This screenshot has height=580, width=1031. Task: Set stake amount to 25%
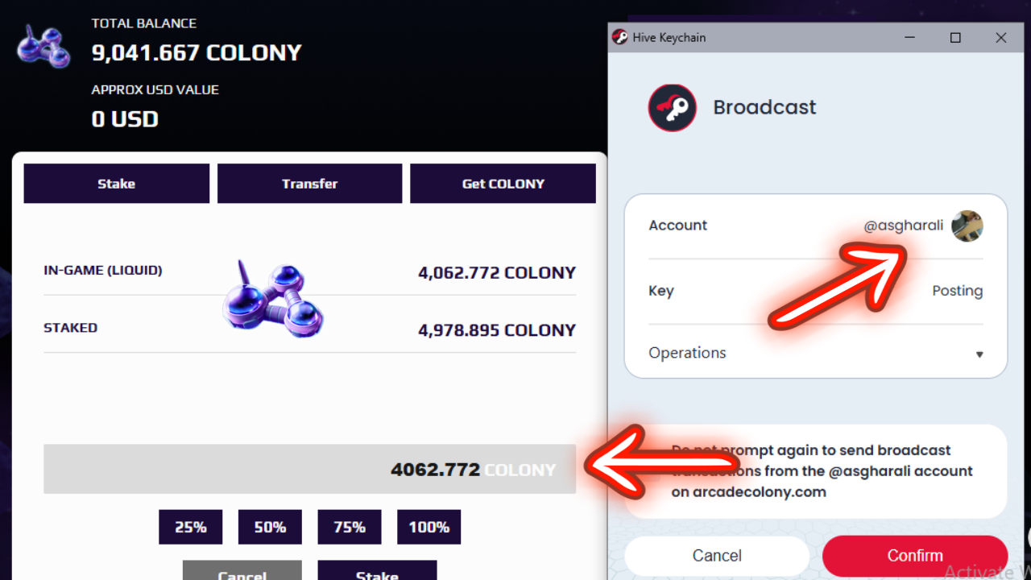[x=190, y=527]
